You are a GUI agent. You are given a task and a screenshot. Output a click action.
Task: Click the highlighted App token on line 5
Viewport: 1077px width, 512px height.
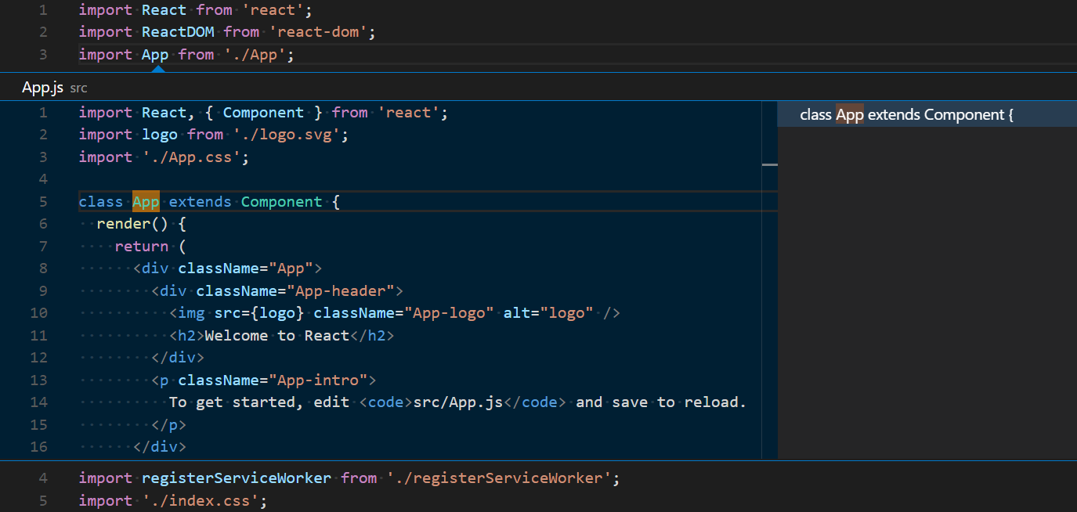point(146,201)
